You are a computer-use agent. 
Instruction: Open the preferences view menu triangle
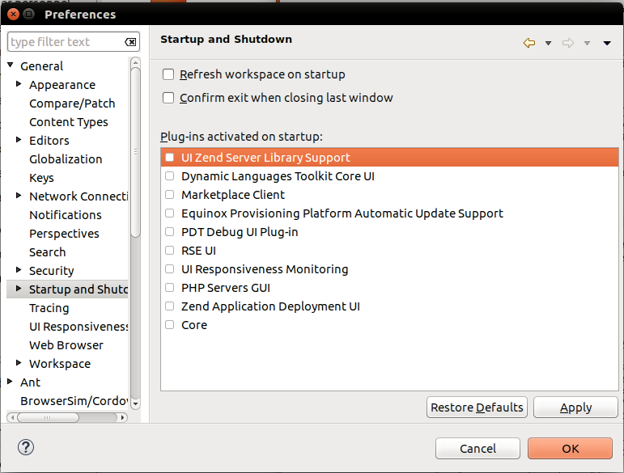pyautogui.click(x=607, y=43)
